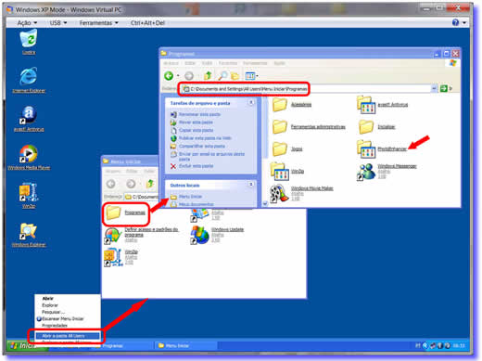
Task: Open the Views dropdown in toolbar
Action: [251, 76]
